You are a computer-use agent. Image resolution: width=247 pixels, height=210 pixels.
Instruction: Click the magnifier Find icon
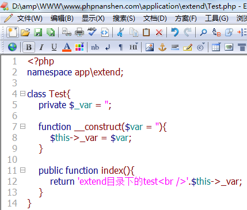[x=203, y=32]
